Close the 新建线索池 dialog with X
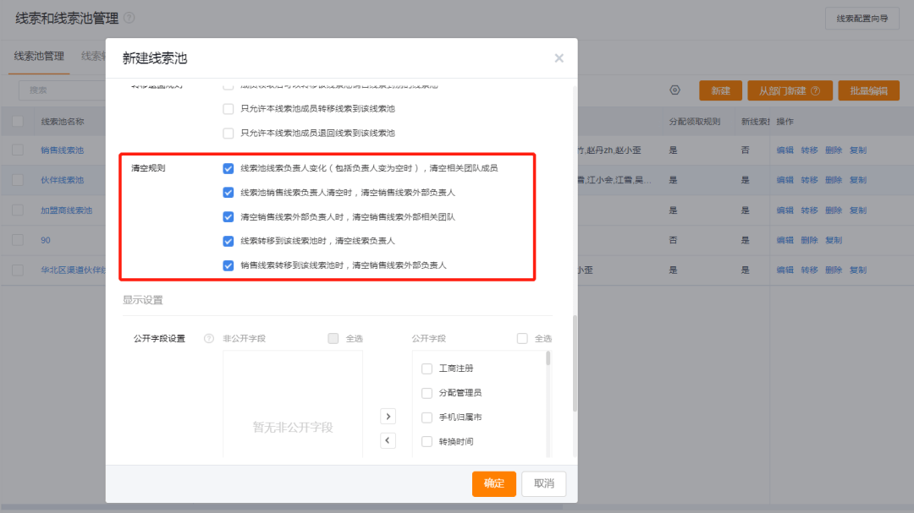The width and height of the screenshot is (914, 513). (x=559, y=58)
